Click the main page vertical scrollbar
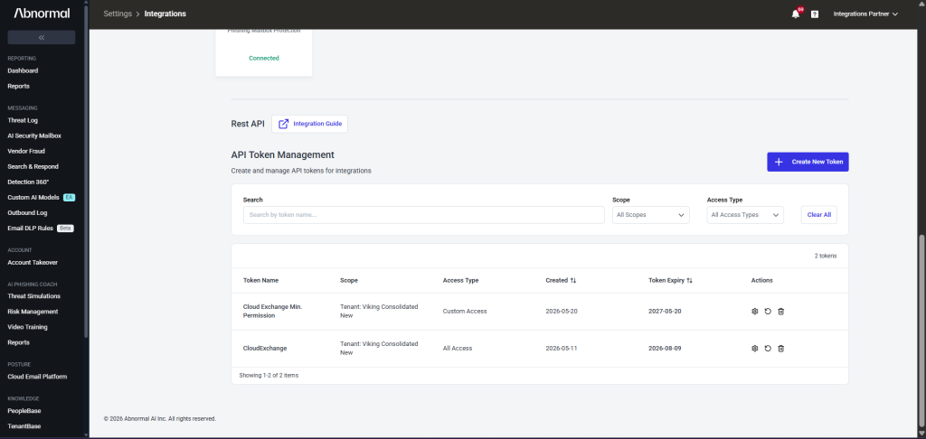 coord(921,331)
